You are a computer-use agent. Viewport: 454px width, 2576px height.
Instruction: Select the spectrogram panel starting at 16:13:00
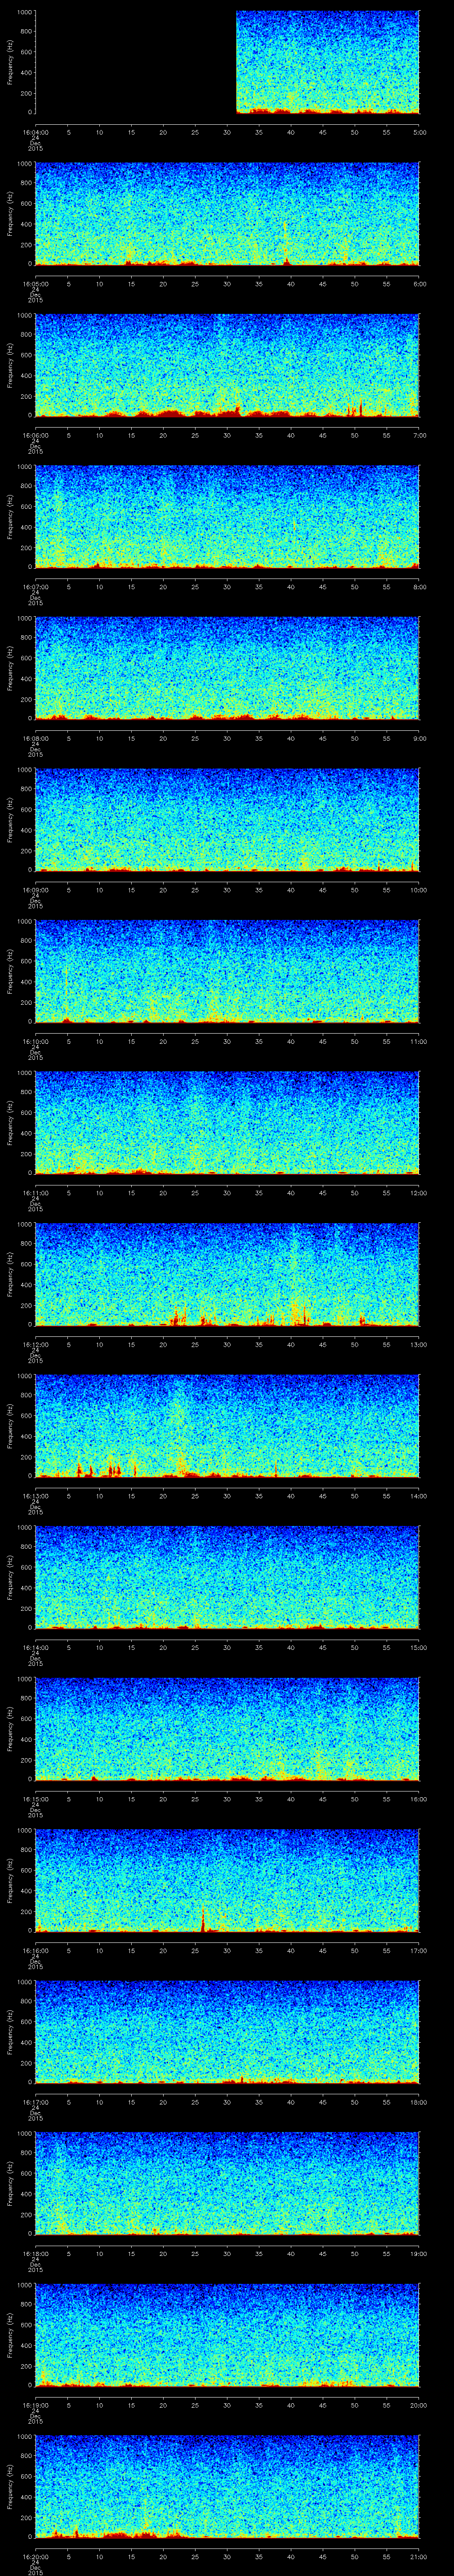point(227,1426)
